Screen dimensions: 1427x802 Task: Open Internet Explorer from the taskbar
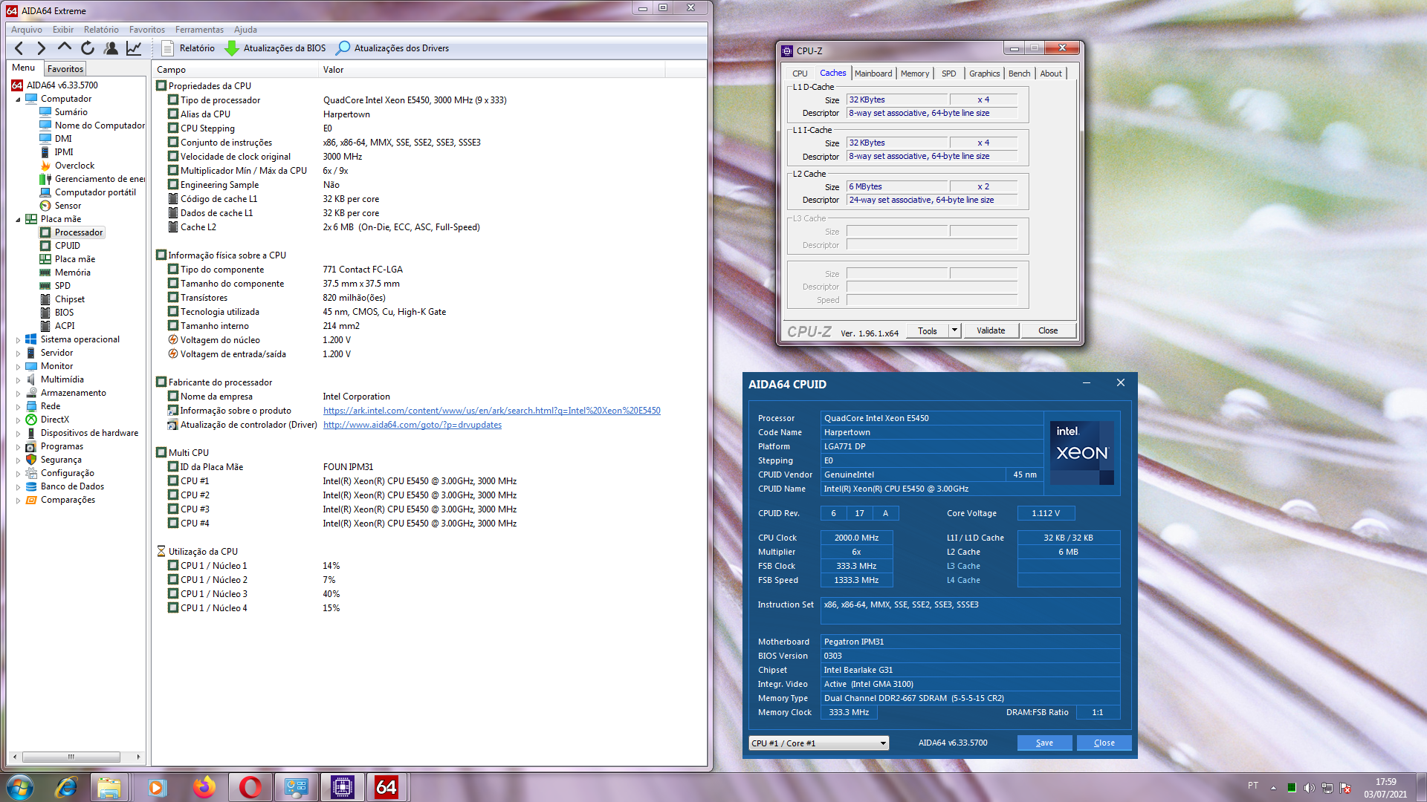[66, 787]
